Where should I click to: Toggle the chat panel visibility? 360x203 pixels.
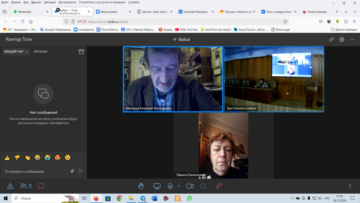pyautogui.click(x=41, y=186)
